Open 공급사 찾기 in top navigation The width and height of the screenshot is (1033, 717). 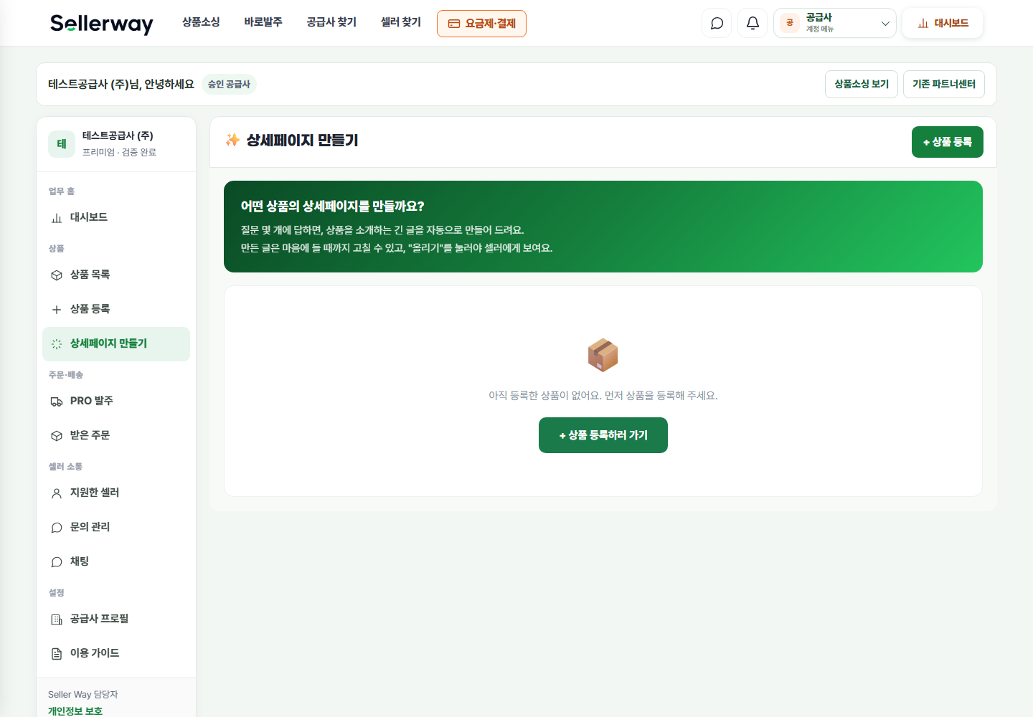[x=331, y=22]
